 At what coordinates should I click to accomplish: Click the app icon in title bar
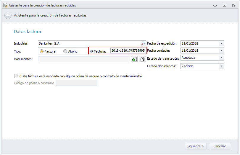pyautogui.click(x=5, y=5)
